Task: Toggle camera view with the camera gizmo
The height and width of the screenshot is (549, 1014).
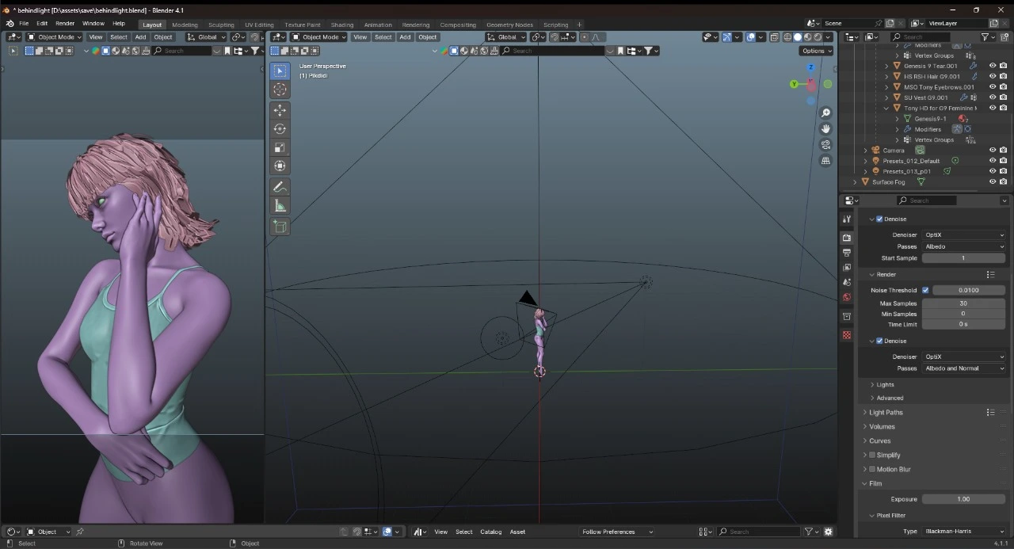Action: 825,145
